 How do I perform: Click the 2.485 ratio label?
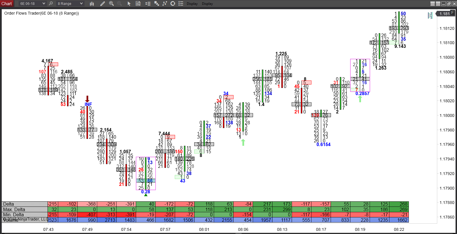click(67, 72)
